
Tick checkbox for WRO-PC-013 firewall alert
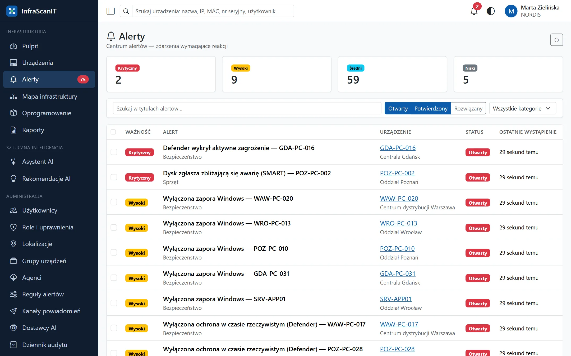tap(114, 228)
